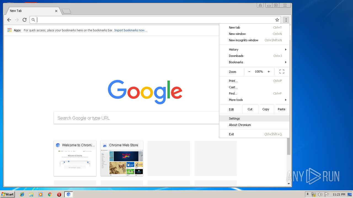Choose Print... from the menu

tap(255, 81)
